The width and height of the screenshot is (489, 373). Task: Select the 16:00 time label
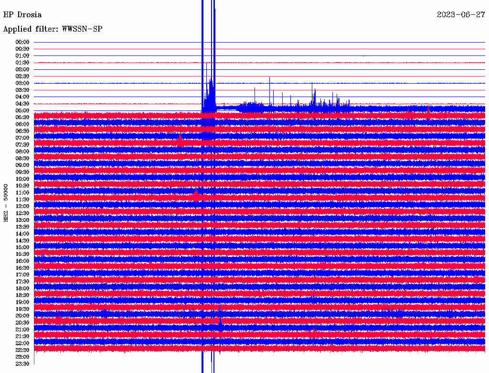(x=22, y=261)
